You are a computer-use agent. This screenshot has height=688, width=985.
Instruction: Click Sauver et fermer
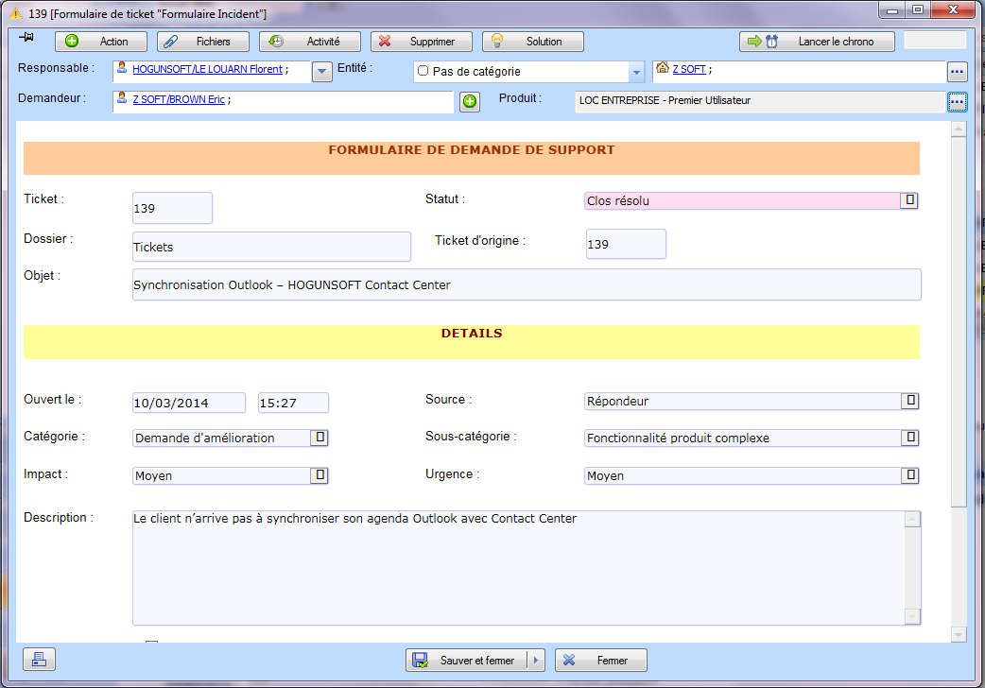[x=466, y=661]
